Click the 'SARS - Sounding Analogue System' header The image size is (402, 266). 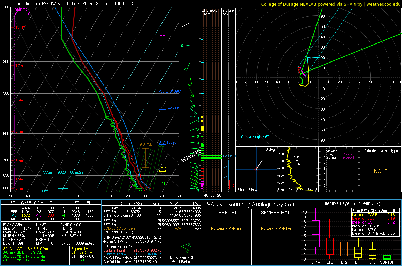[x=251, y=205]
